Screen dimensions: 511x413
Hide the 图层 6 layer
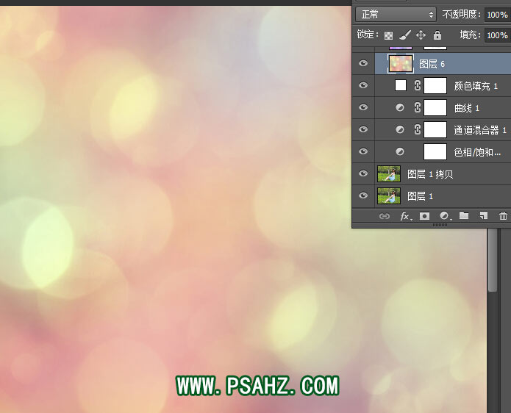point(362,64)
